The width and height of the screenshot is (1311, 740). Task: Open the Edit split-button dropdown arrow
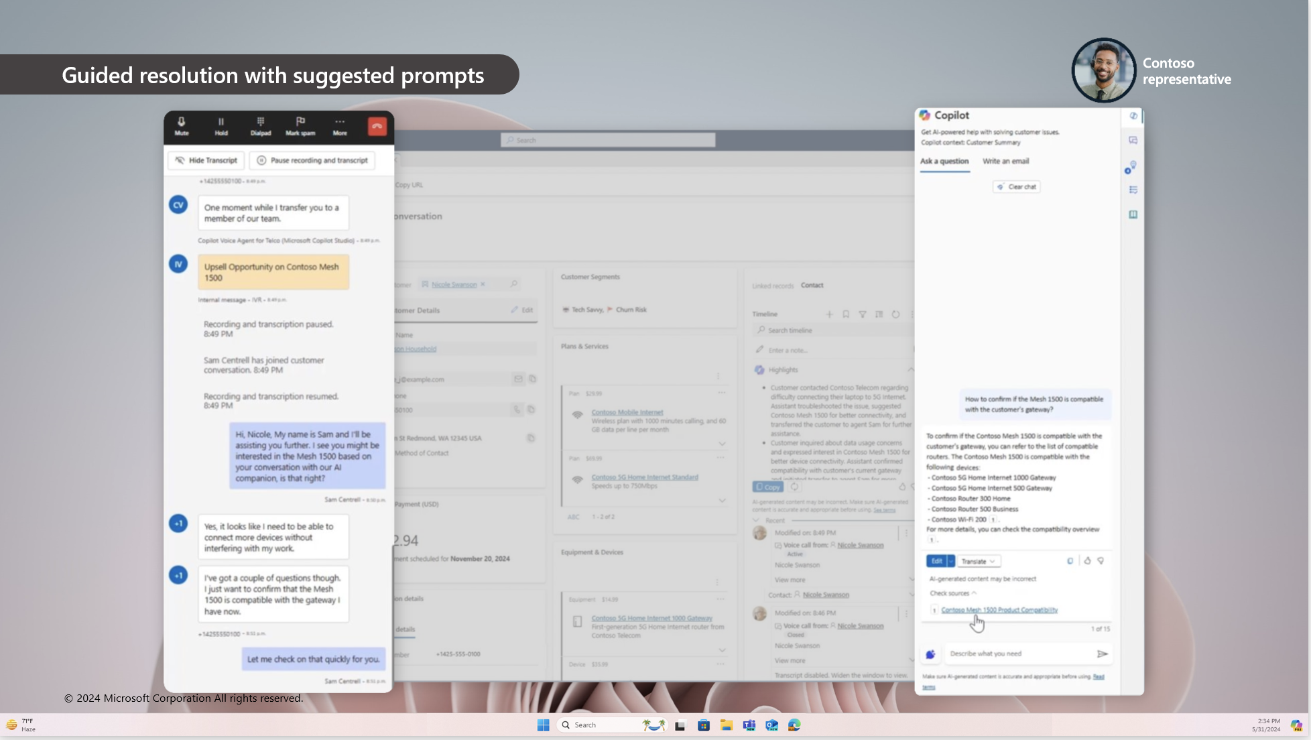click(x=950, y=561)
